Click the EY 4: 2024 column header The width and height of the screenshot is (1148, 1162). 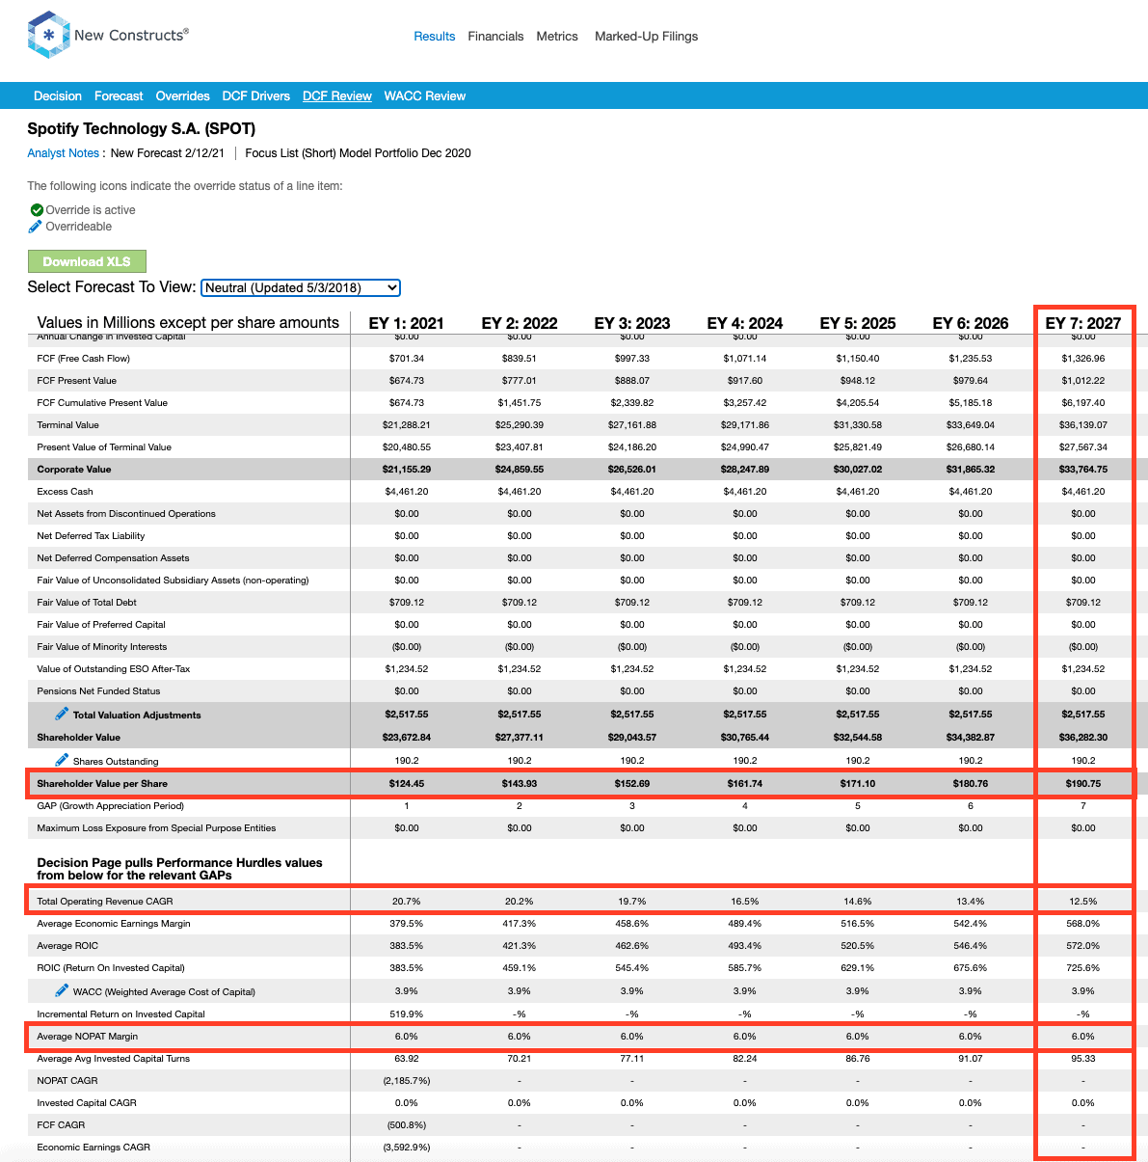[745, 323]
